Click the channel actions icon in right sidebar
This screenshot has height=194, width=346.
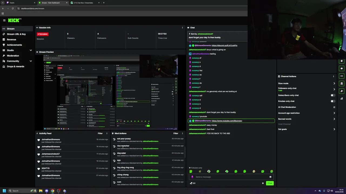342,84
